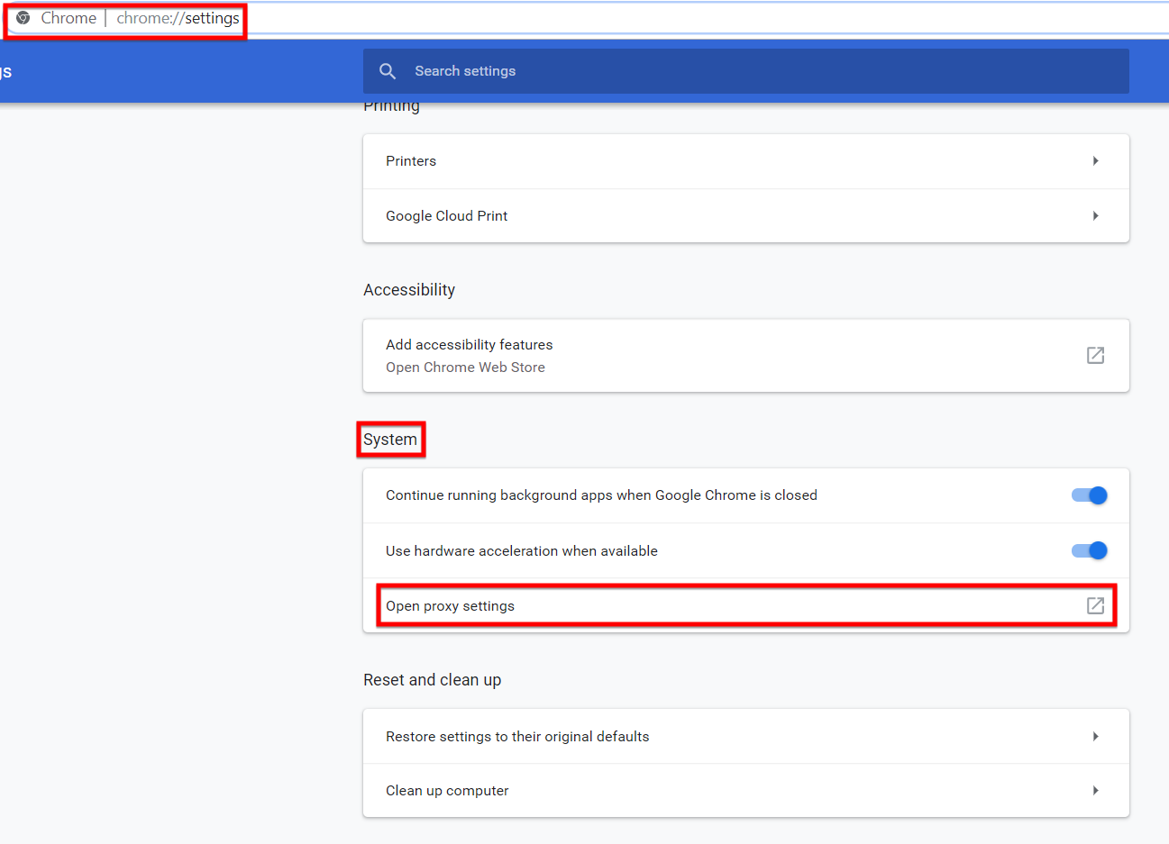
Task: Toggle Continue running background apps switch
Action: coord(1089,495)
